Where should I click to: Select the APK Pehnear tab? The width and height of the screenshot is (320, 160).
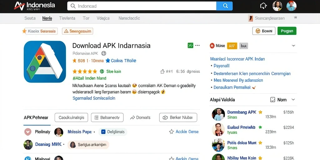click(x=36, y=117)
